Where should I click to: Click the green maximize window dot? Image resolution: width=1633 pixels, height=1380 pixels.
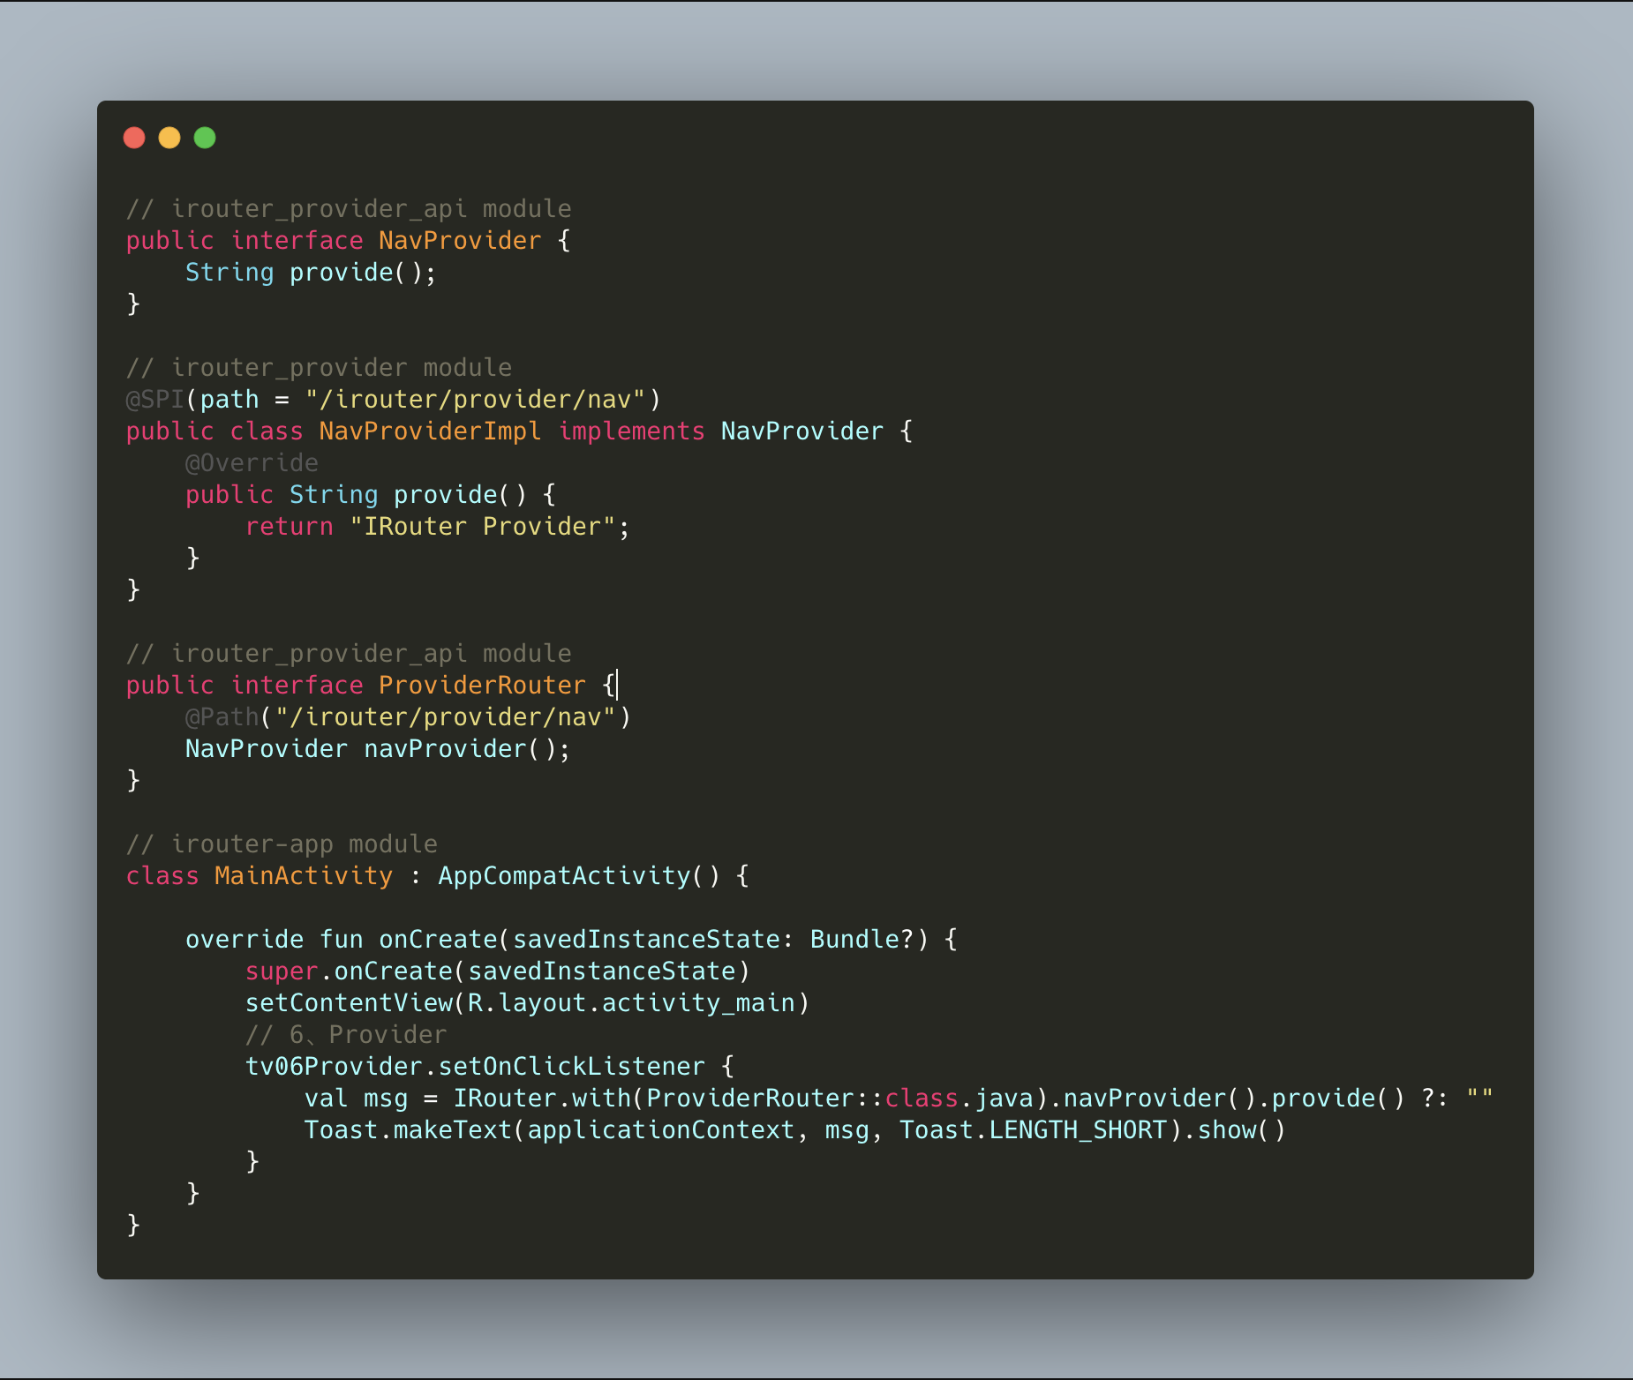coord(205,138)
